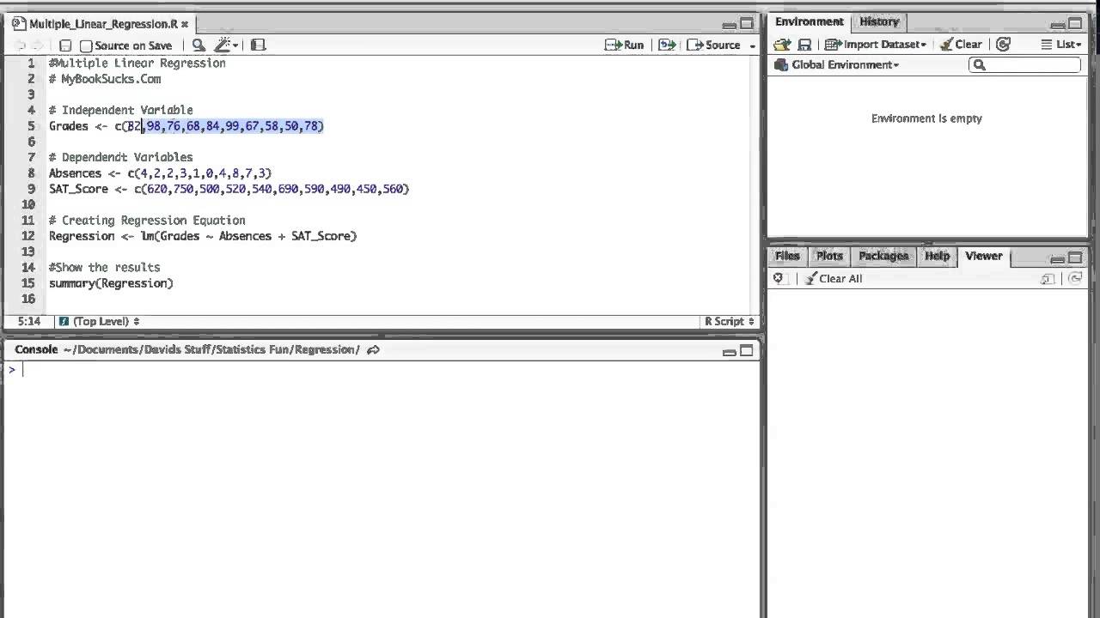Click the console prompt input line
The height and width of the screenshot is (618, 1100).
click(x=382, y=369)
